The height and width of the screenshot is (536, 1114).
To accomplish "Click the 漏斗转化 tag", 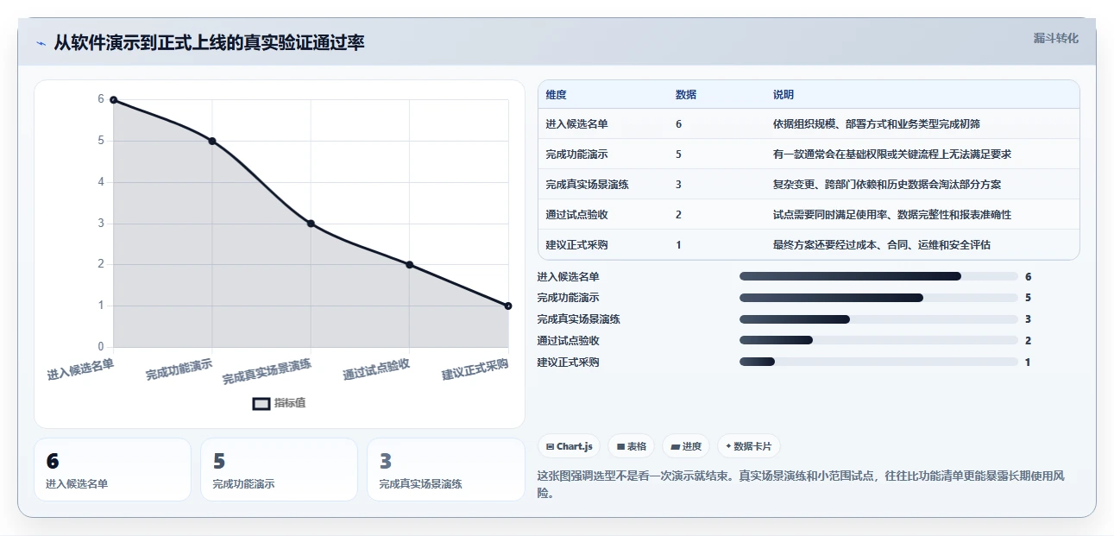I will click(1056, 38).
